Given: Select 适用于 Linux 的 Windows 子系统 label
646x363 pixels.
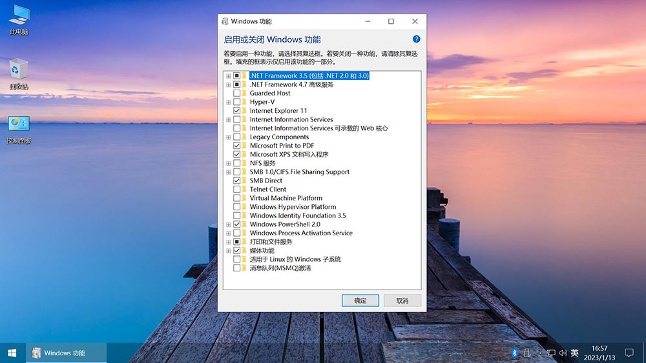Looking at the screenshot, I should coord(295,259).
